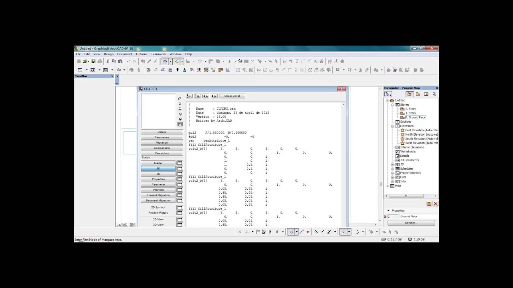Click the Redo arrow icon
513x288 pixels.
pos(135,62)
